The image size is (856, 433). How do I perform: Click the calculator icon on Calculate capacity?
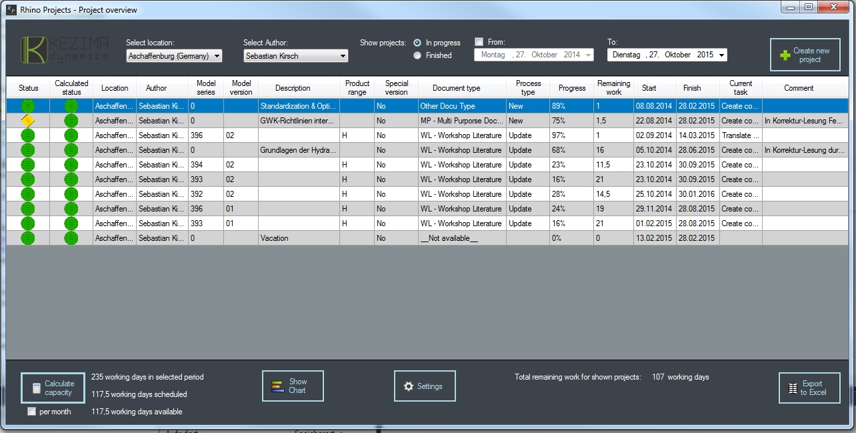pyautogui.click(x=37, y=388)
